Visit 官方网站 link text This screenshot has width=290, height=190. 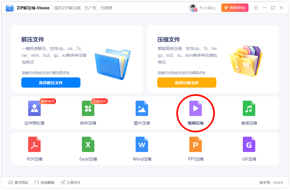21,182
